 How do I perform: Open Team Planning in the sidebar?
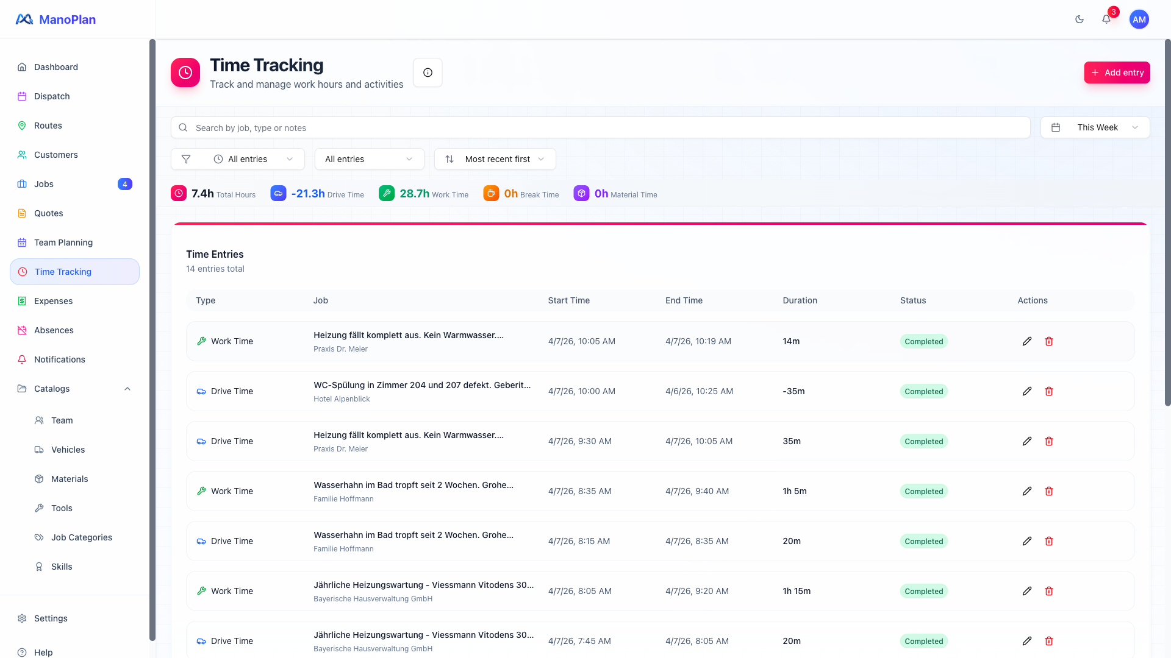click(63, 242)
